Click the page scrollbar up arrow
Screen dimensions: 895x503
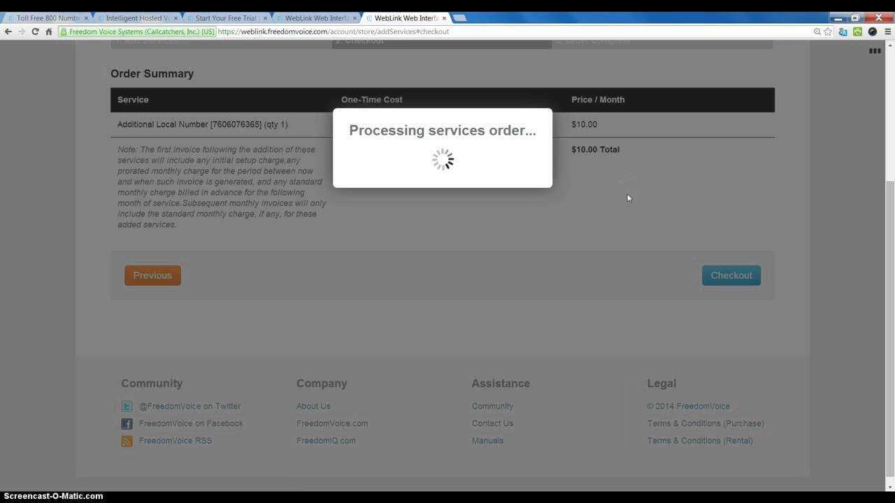(889, 46)
